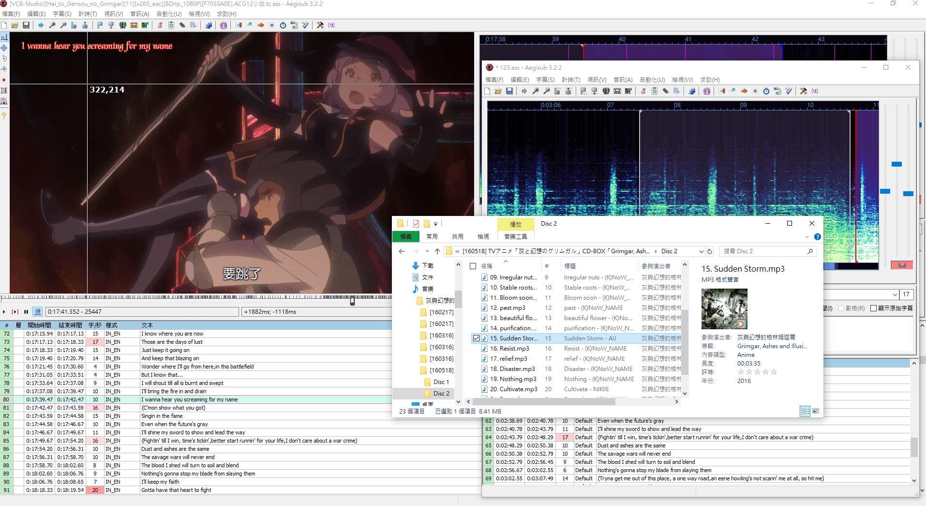The image size is (926, 506).
Task: Click search magnifier in Disc 2 search box
Action: [810, 251]
